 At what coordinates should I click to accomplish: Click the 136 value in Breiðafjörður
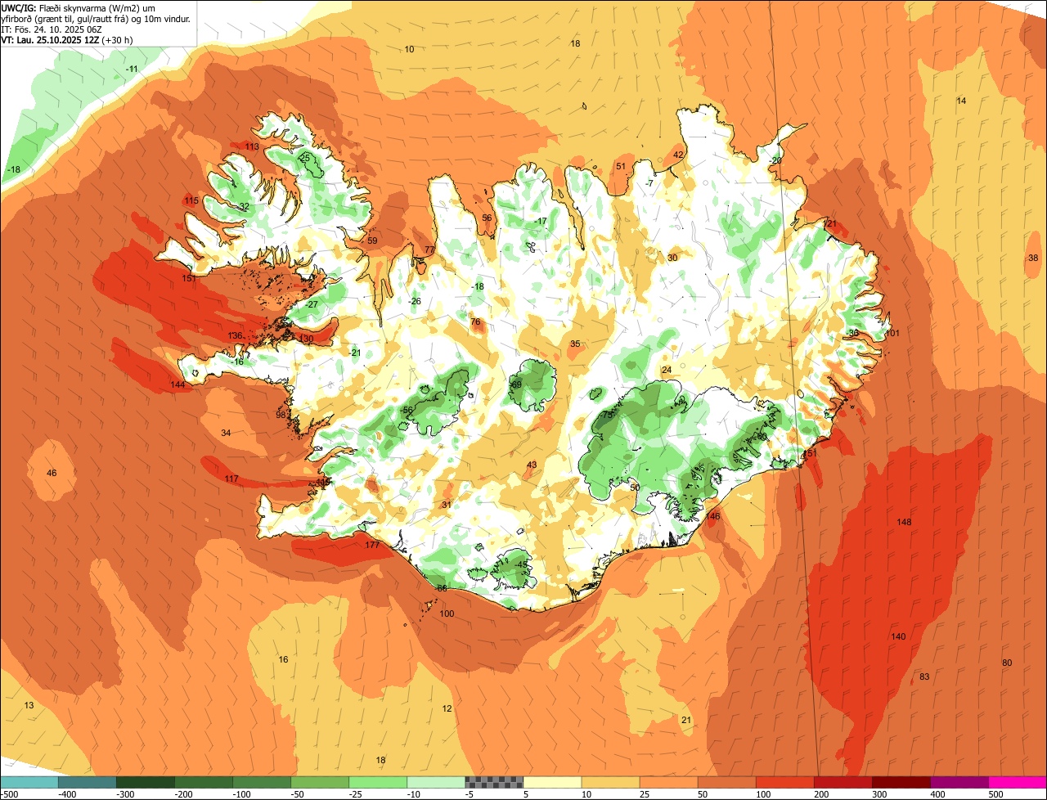[235, 335]
